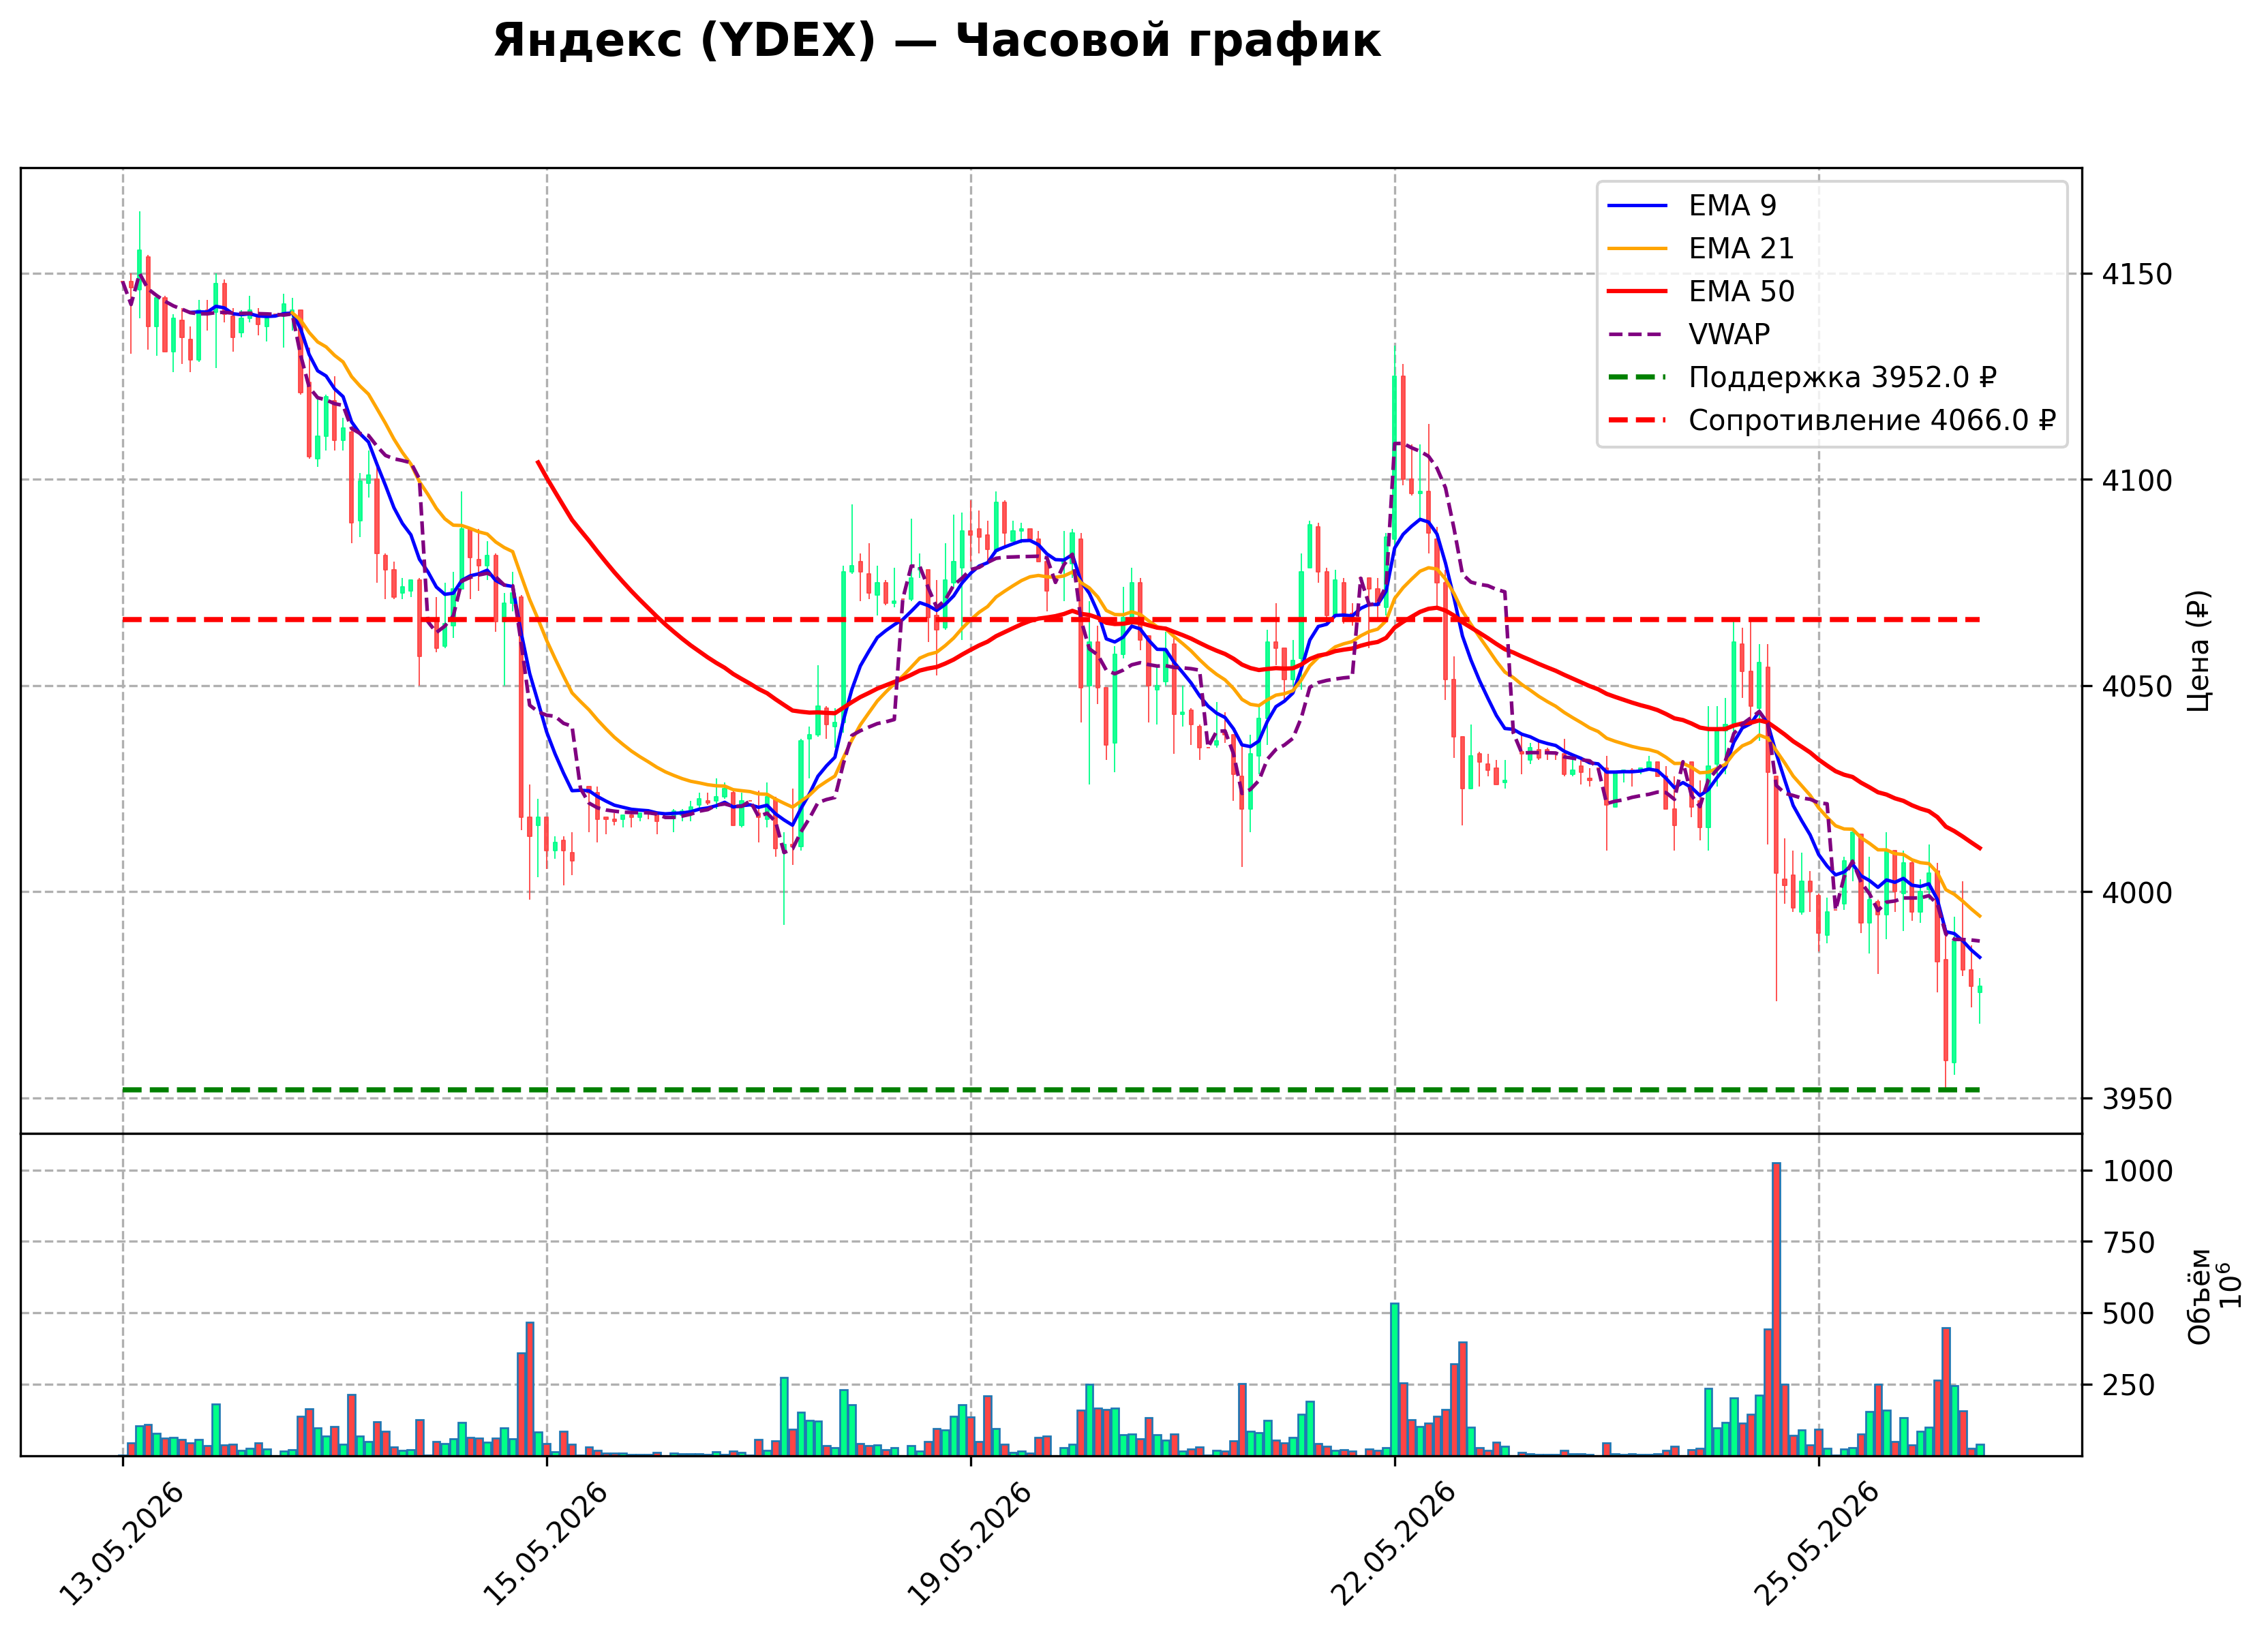Click the 1000 volume axis label

[x=2137, y=1171]
